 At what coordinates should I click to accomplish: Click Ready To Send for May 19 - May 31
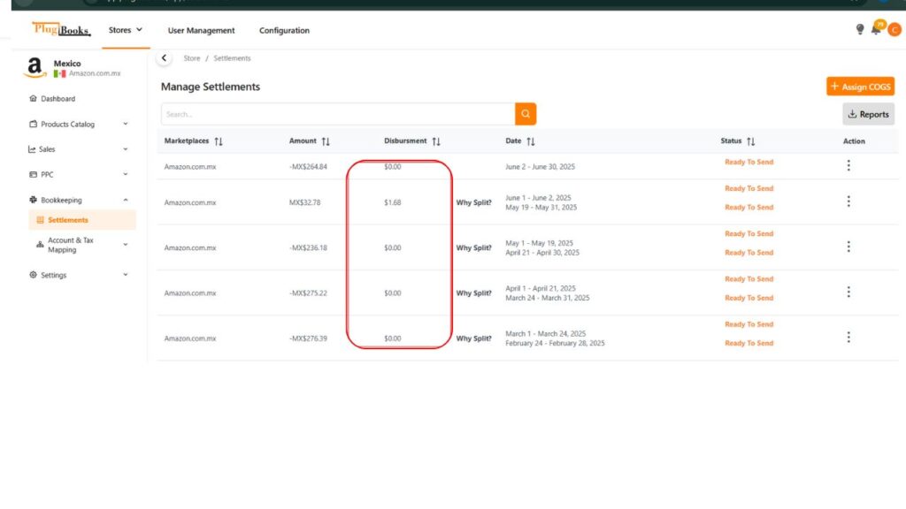click(749, 207)
